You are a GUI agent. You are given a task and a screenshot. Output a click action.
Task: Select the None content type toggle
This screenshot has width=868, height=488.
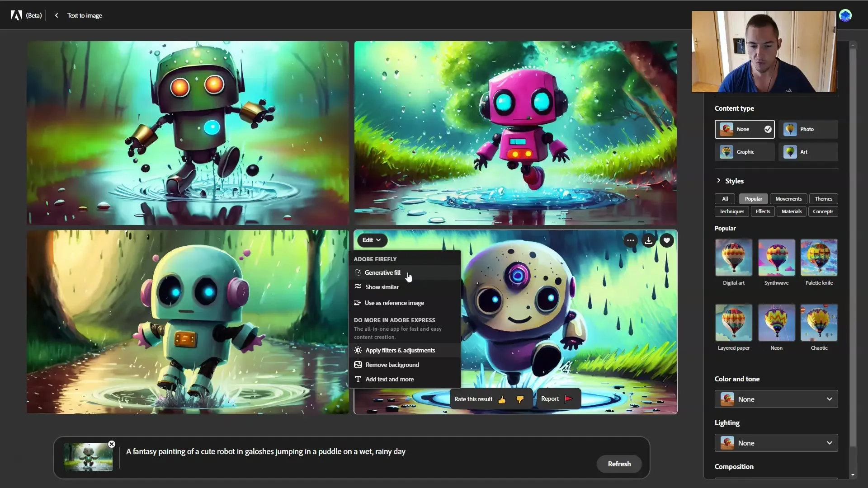pos(745,129)
